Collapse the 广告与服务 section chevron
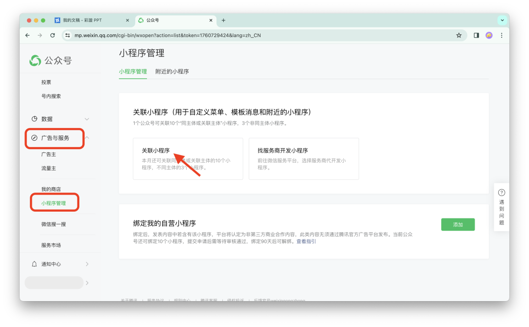529x327 pixels. click(x=87, y=138)
